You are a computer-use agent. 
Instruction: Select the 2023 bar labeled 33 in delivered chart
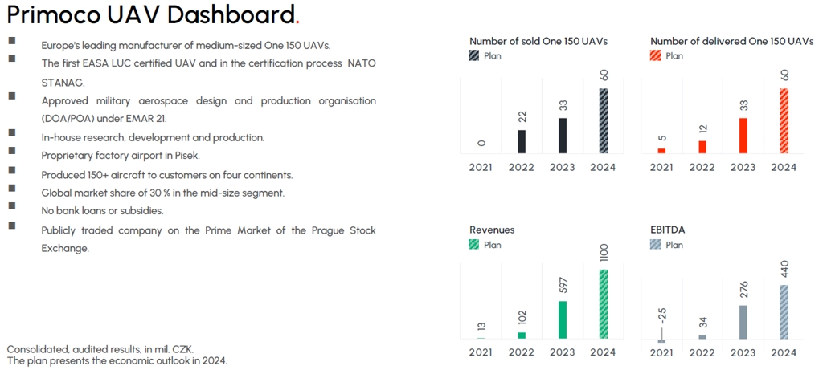click(x=743, y=136)
